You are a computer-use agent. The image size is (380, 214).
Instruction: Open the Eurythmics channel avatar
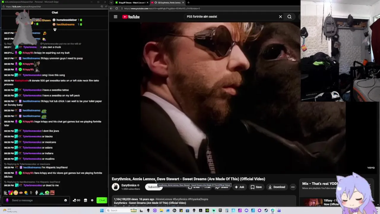tap(115, 187)
